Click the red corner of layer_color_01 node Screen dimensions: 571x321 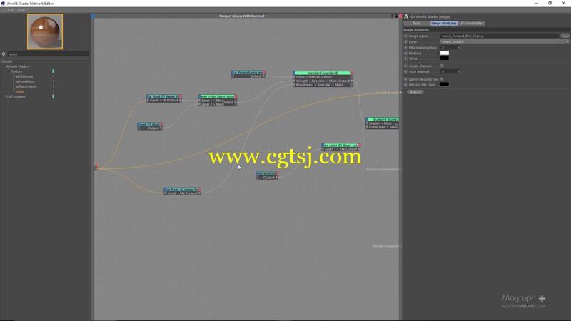click(x=359, y=145)
